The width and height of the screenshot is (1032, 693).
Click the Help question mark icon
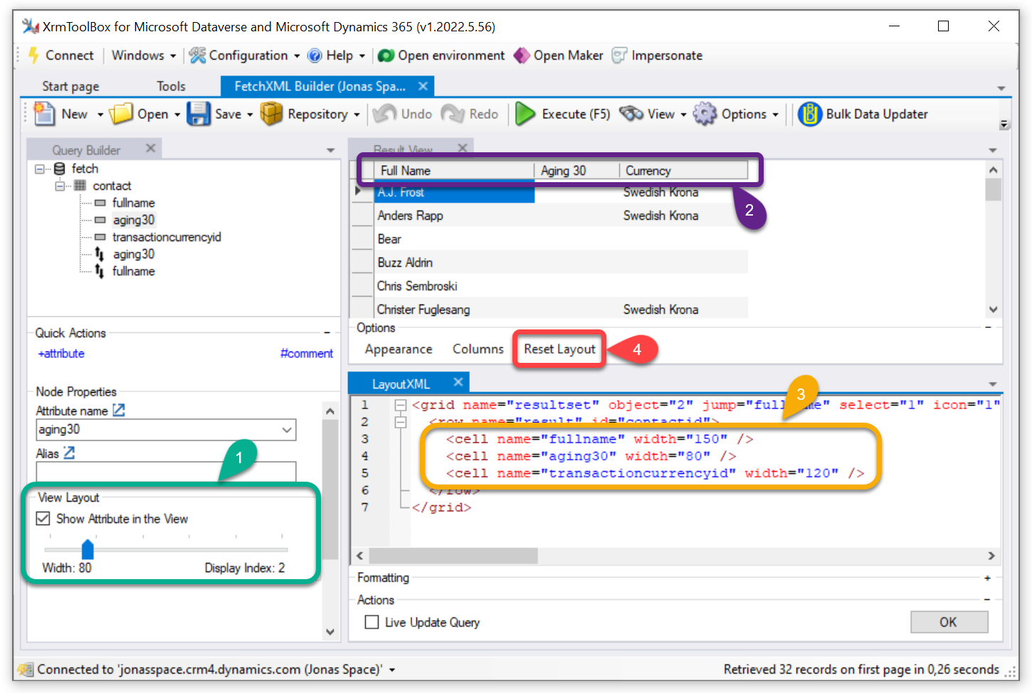click(315, 55)
